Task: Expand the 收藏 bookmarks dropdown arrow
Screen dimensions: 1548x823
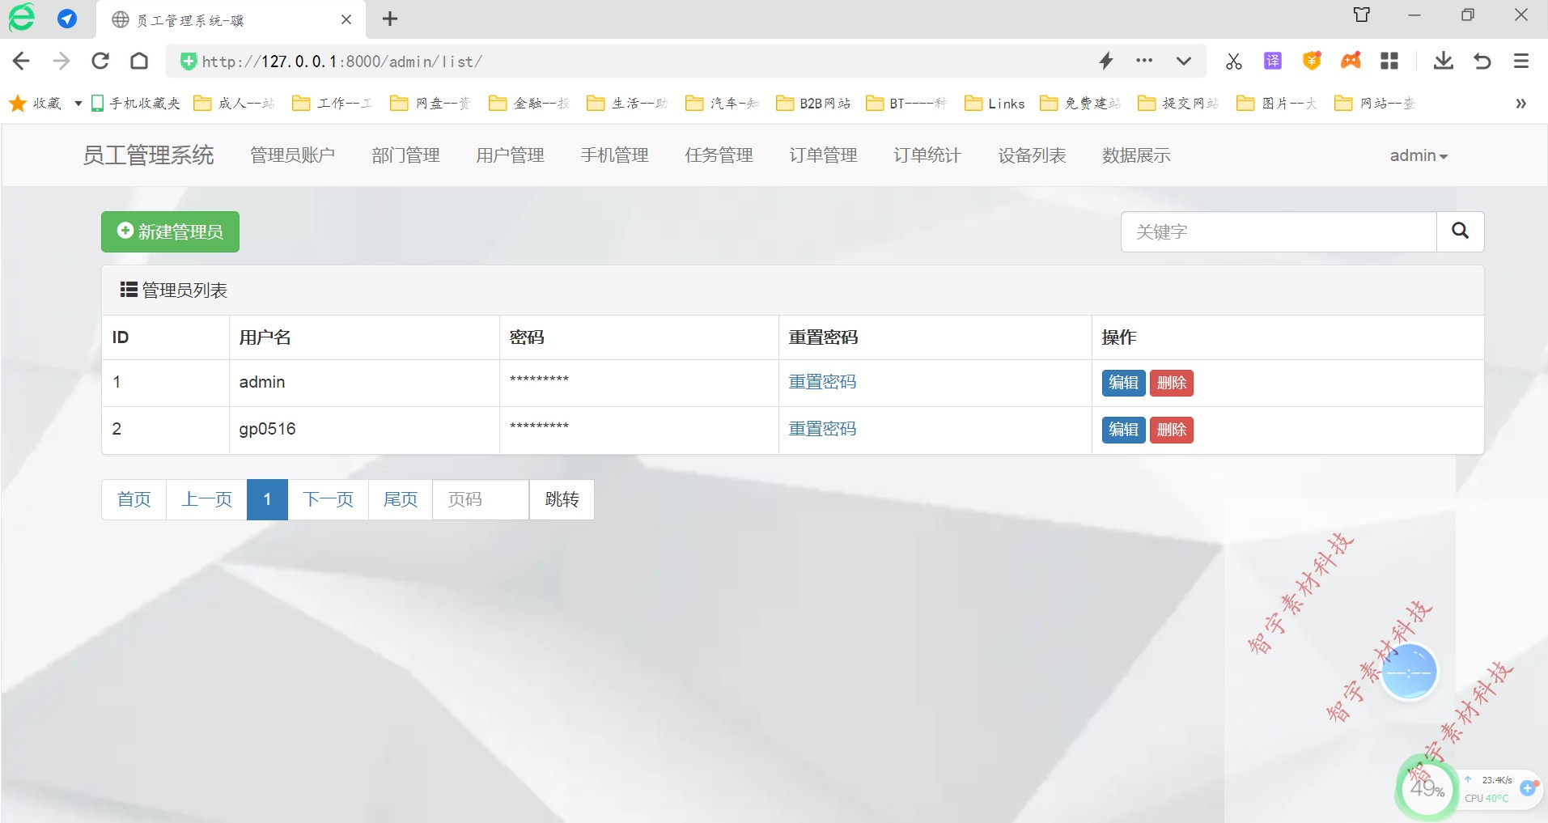Action: tap(78, 103)
